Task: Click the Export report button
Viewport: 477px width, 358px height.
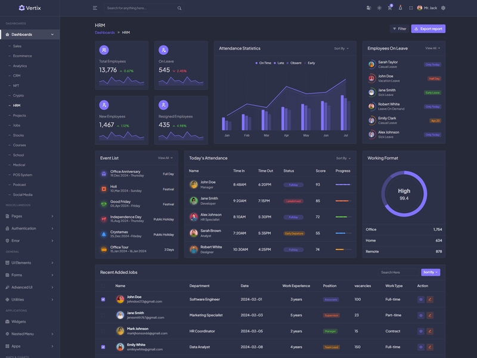Action: [428, 29]
